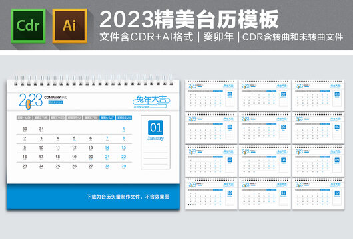Click date 10 in the large calendar
This screenshot has height=239, width=353.
coord(41,147)
